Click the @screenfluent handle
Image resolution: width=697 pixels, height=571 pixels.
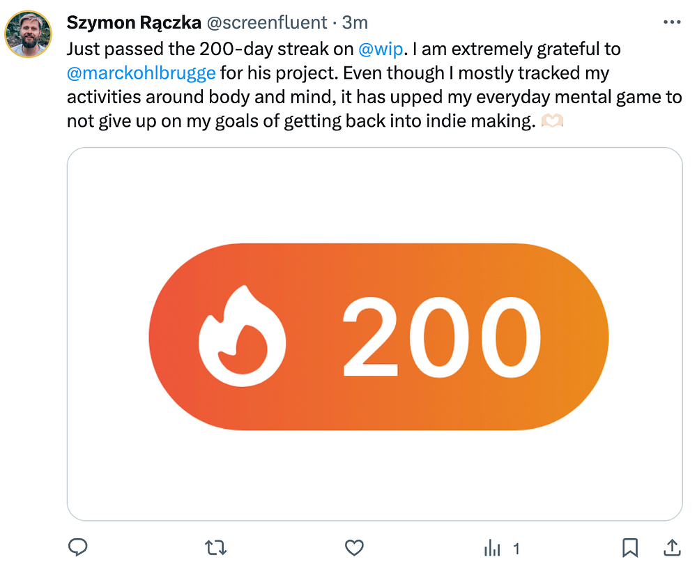click(267, 22)
